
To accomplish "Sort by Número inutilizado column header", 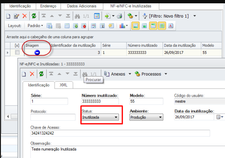I will point(145,46).
